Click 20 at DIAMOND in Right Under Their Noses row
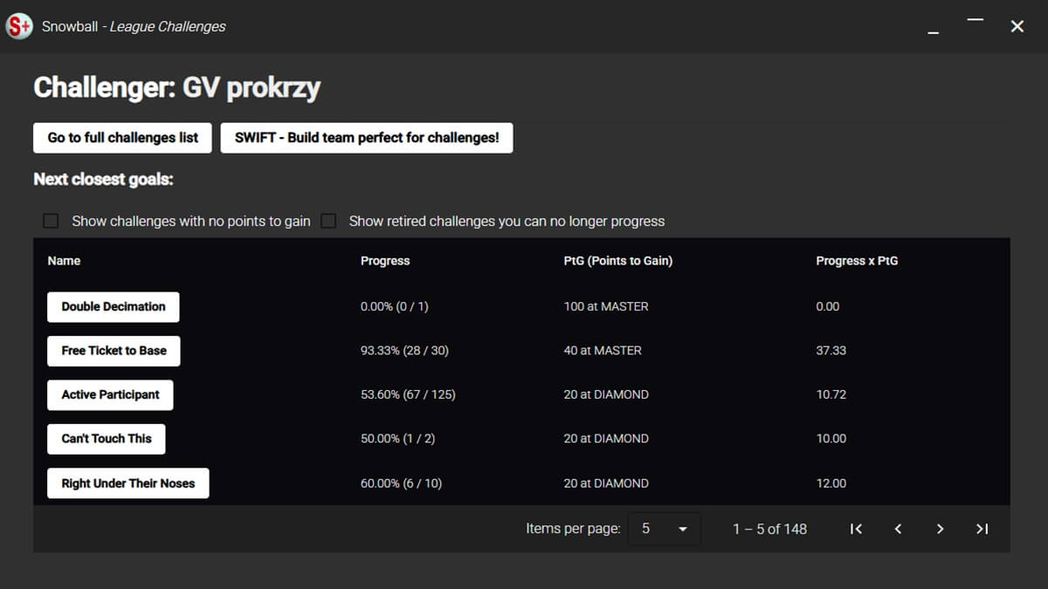1048x589 pixels. pyautogui.click(x=606, y=483)
